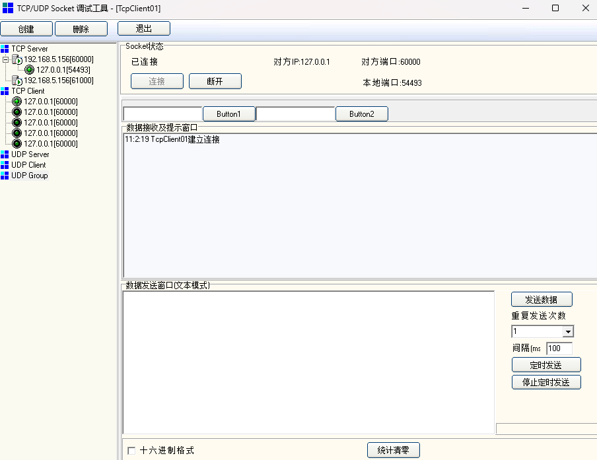This screenshot has height=460, width=597.
Task: Click inside the 数据发送窗口 text area
Action: click(308, 362)
